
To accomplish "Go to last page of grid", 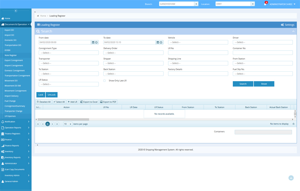I will click(57, 124).
